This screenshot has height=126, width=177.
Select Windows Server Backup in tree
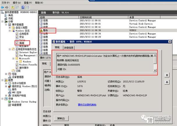coord(24,102)
